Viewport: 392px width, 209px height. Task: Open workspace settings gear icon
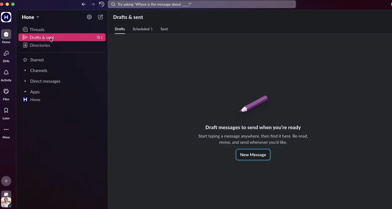tap(89, 17)
